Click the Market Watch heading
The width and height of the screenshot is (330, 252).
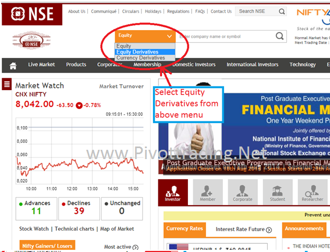39,85
